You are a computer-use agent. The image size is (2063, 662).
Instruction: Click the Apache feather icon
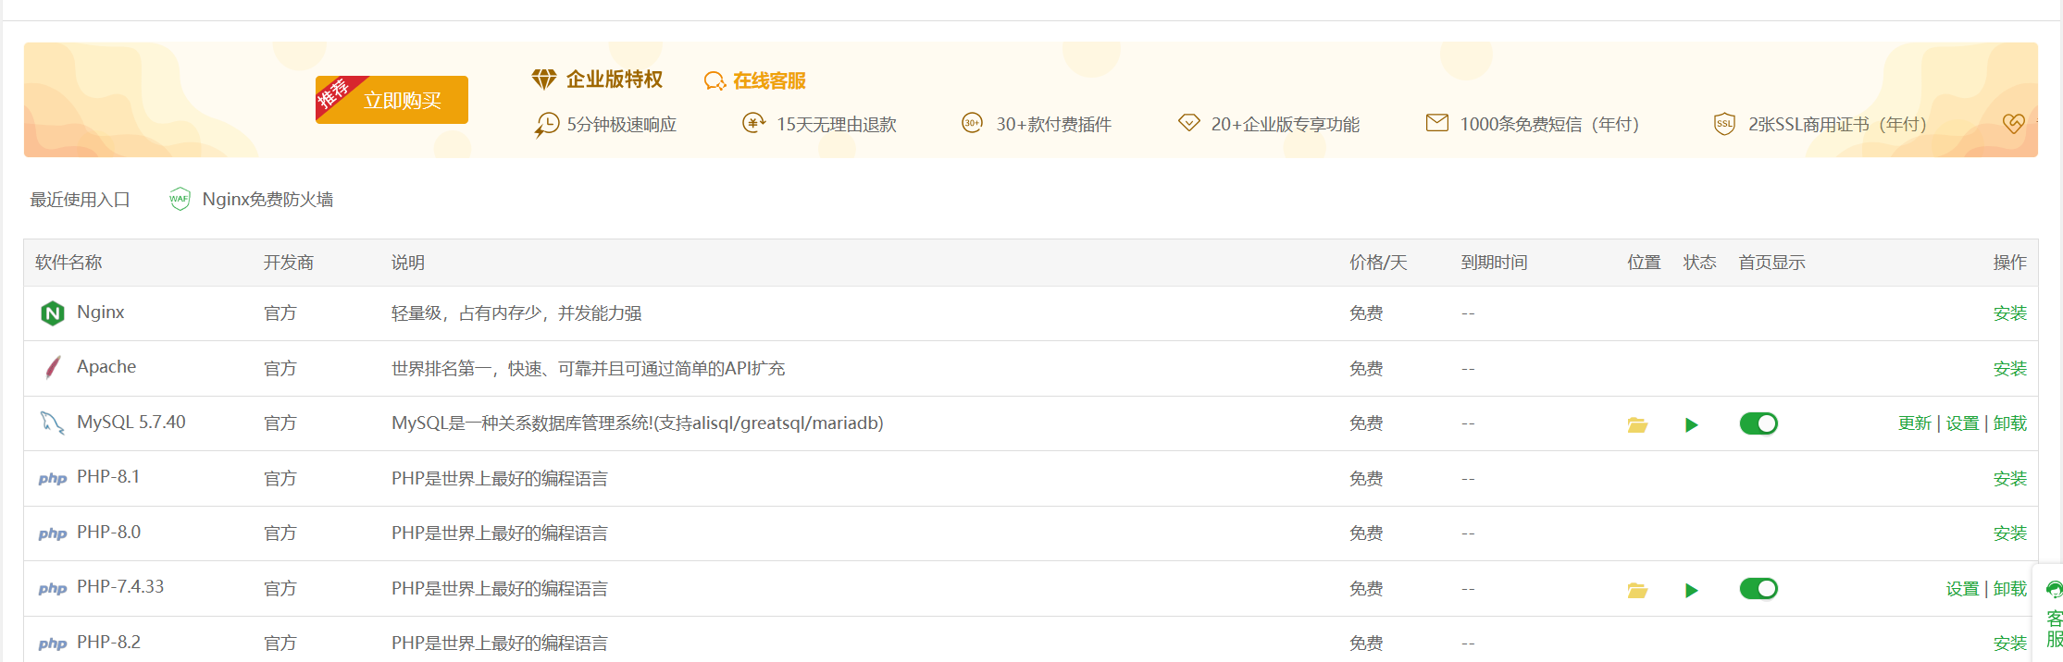pyautogui.click(x=53, y=368)
